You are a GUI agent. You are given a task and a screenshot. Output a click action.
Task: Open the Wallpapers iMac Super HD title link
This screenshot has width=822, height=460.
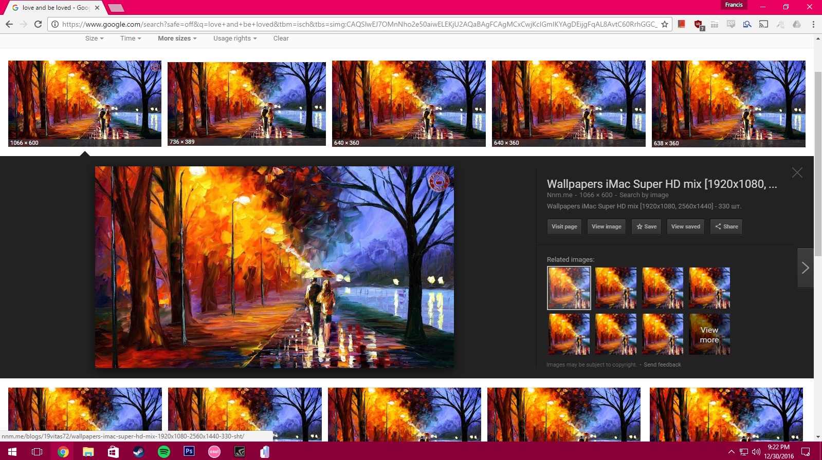coord(662,184)
